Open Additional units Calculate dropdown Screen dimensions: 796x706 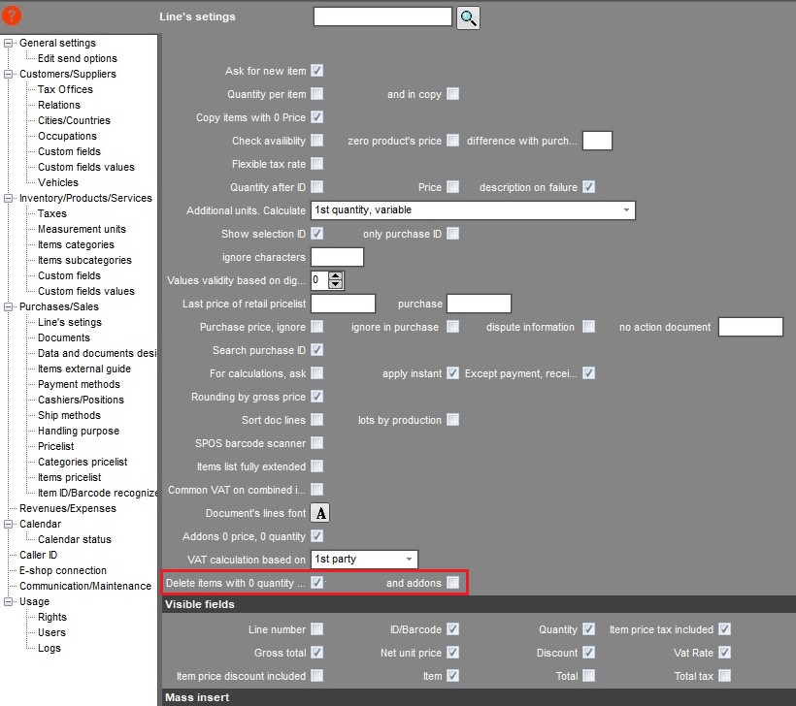(x=473, y=210)
